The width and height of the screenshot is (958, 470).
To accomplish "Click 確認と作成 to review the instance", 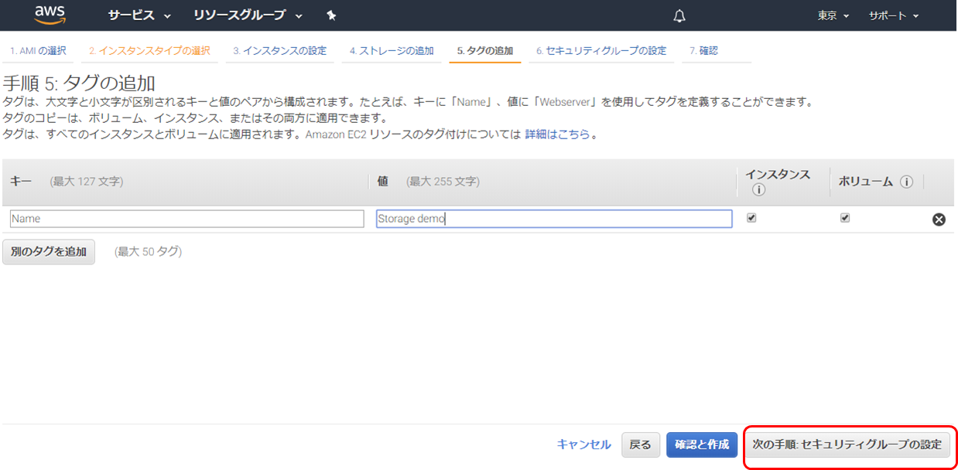I will pos(701,444).
